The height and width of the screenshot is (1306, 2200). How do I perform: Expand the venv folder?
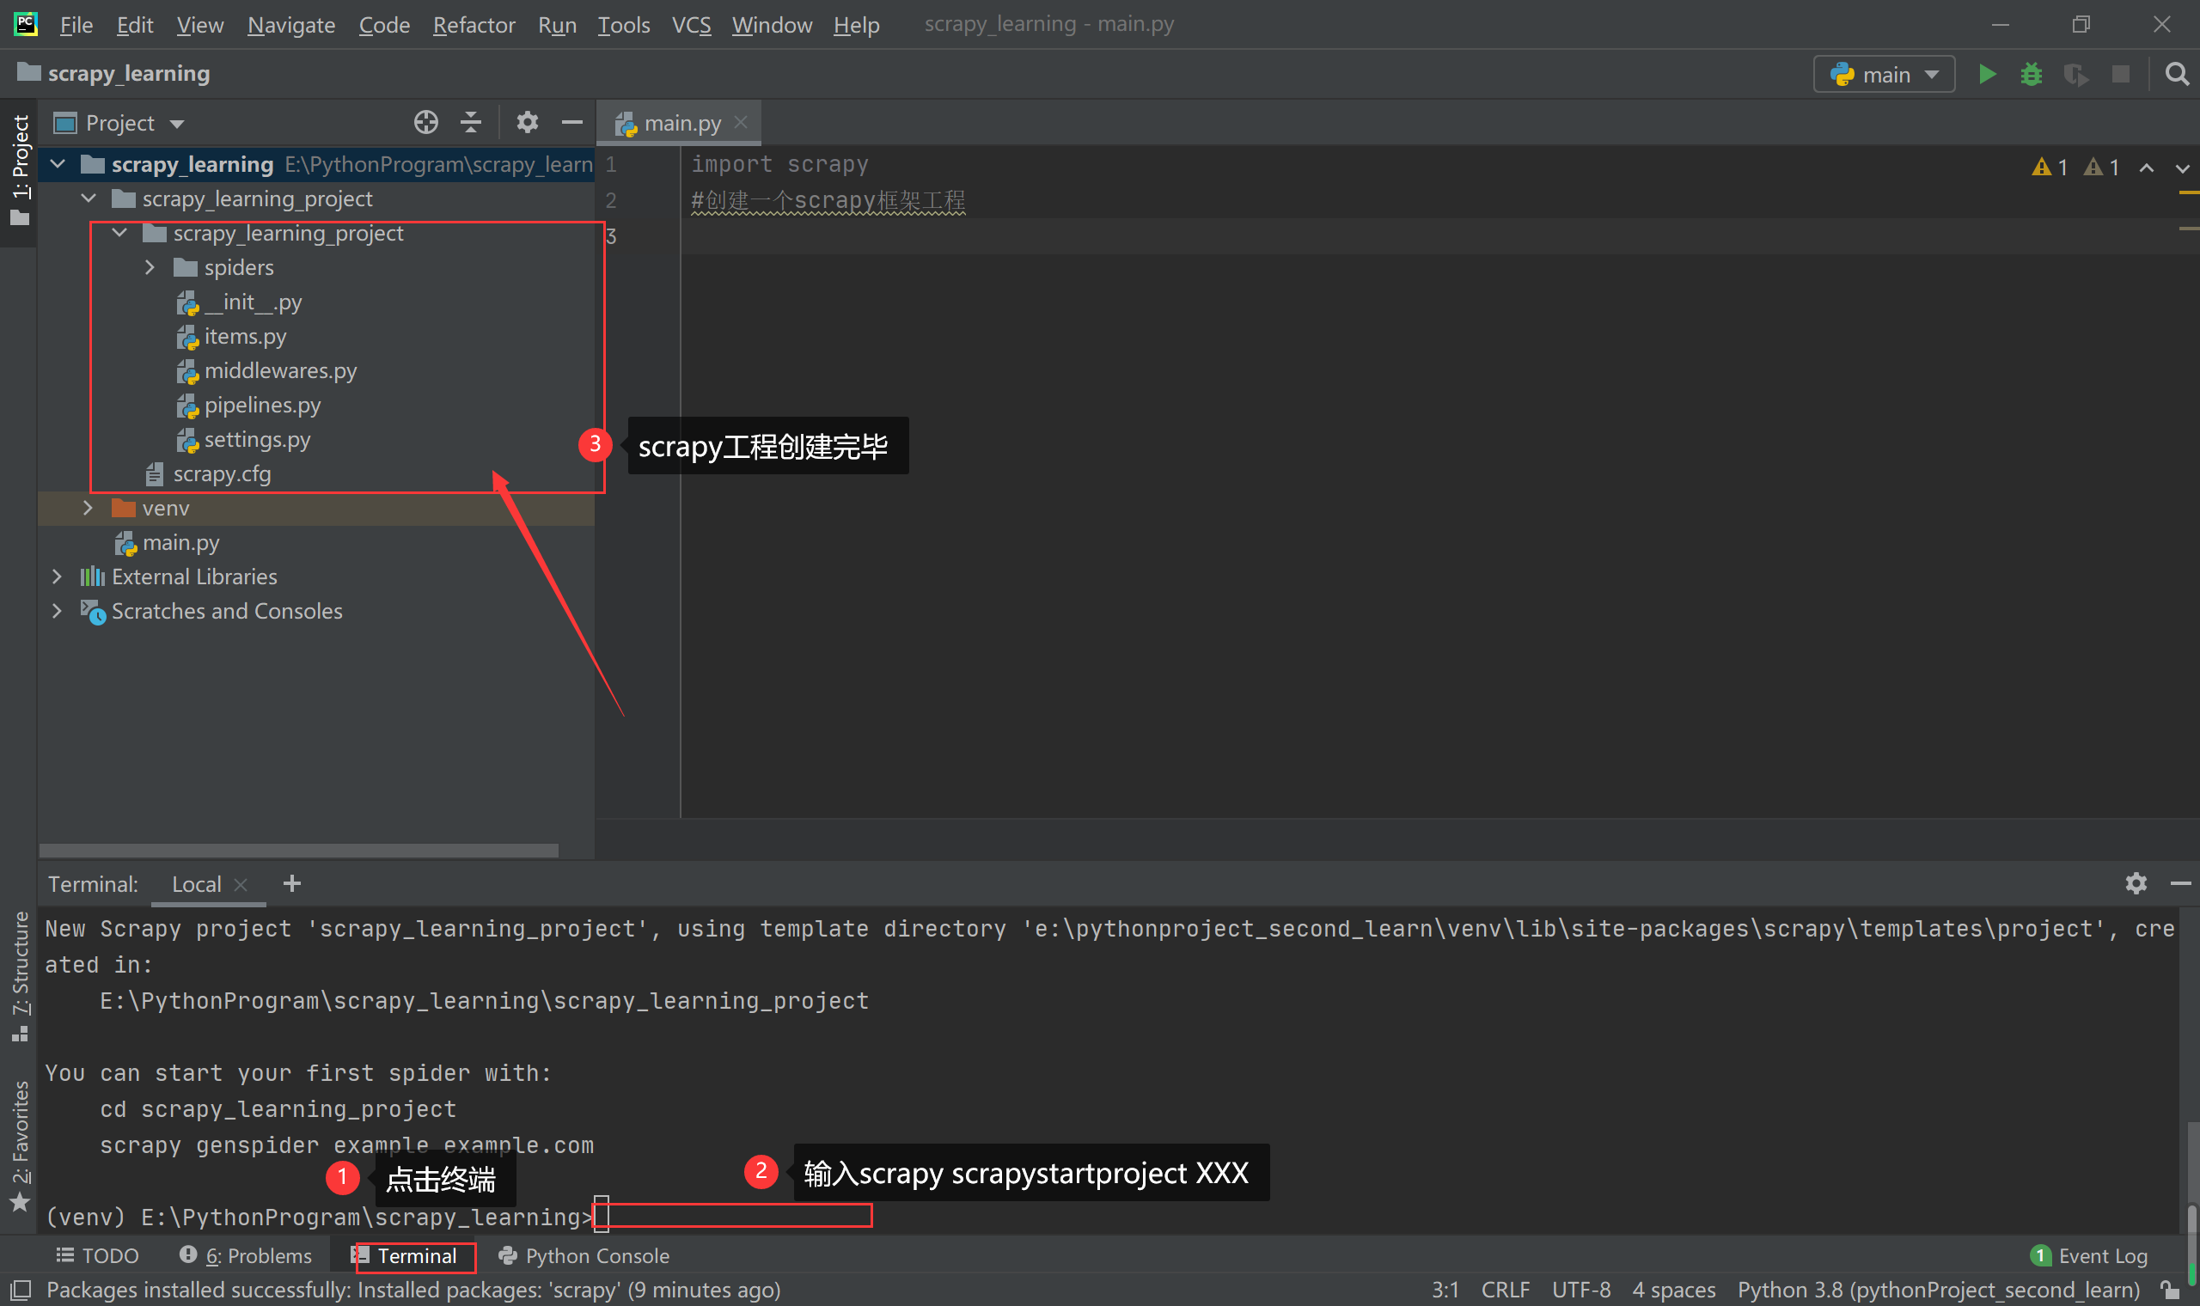tap(88, 509)
